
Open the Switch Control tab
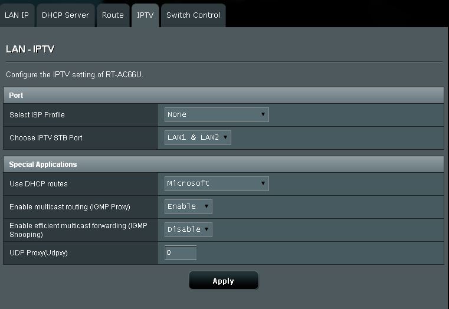[194, 15]
